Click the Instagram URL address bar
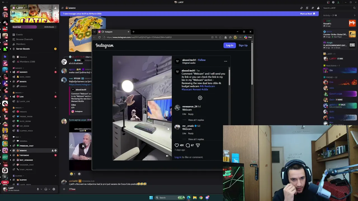This screenshot has height=201, width=358. (157, 37)
